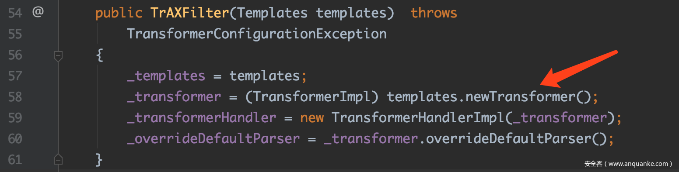Click the _templates field on line 57
Screen dimensions: 679x172
166,76
